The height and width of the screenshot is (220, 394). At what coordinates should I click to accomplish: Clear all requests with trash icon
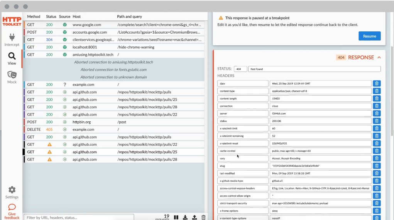(203, 217)
